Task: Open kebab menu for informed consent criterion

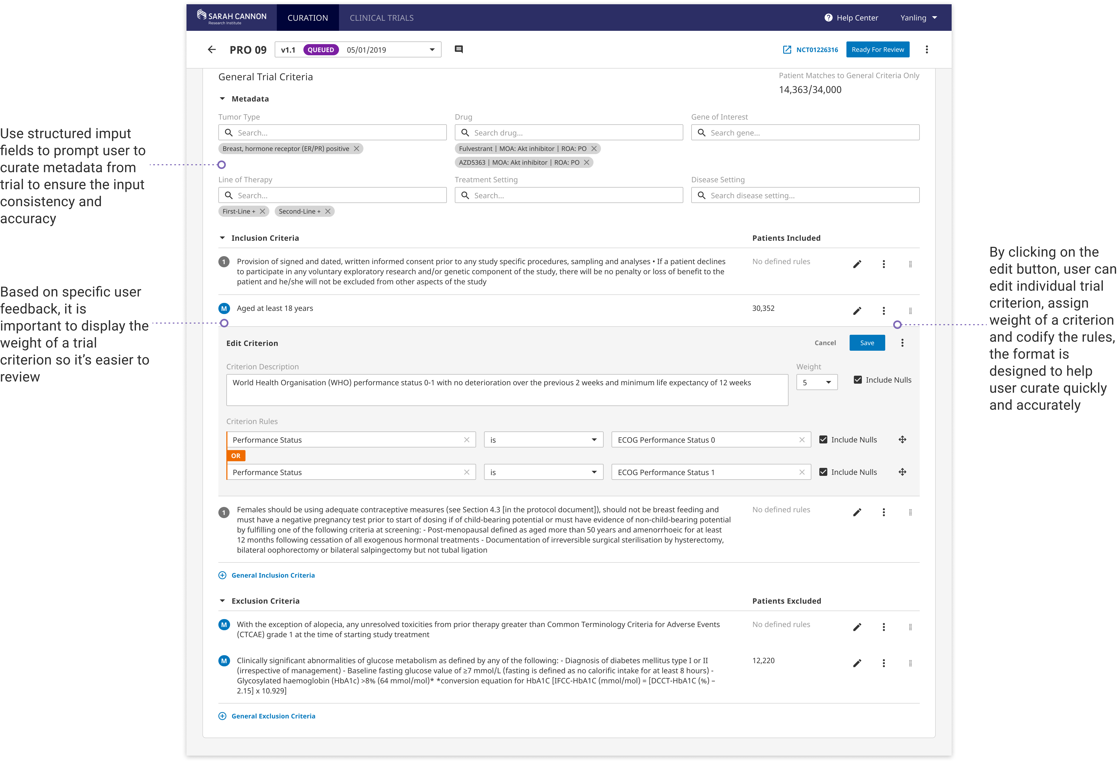Action: [x=884, y=264]
